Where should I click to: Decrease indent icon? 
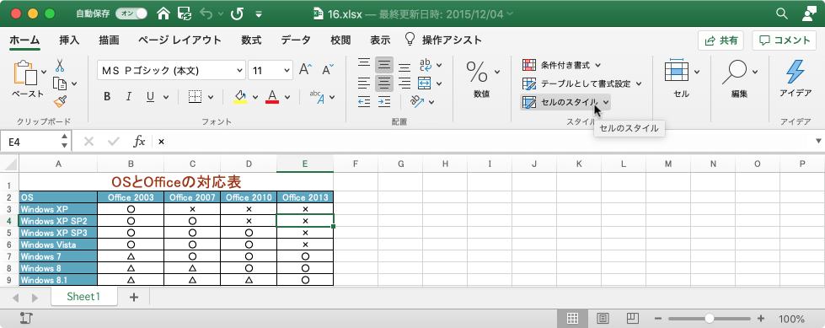pyautogui.click(x=363, y=101)
